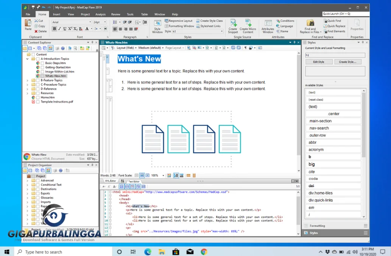Image resolution: width=391 pixels, height=256 pixels.
Task: Open the Analysis ribbon tab
Action: pyautogui.click(x=100, y=14)
